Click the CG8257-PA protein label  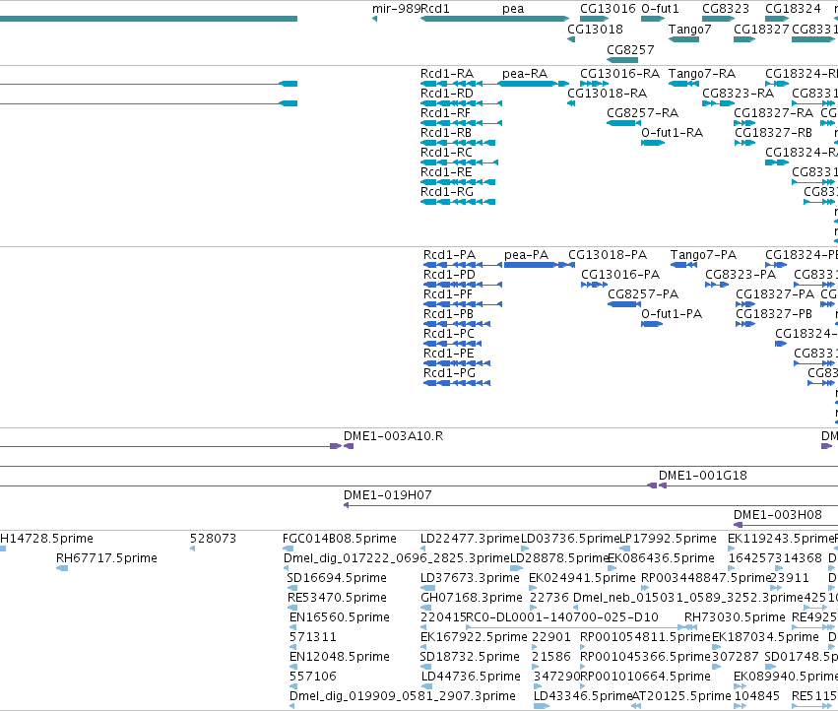click(x=643, y=294)
